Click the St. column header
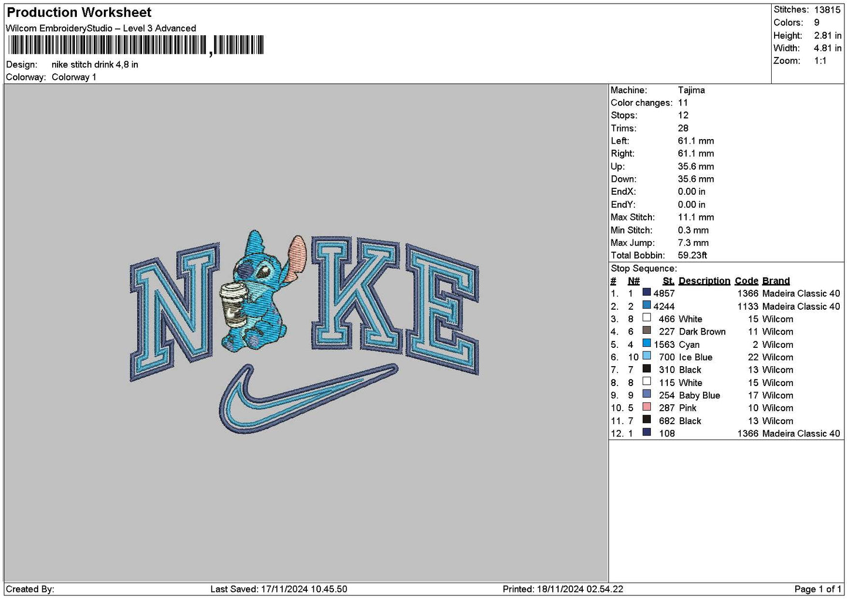Viewport: 848px width, 599px height. (668, 281)
